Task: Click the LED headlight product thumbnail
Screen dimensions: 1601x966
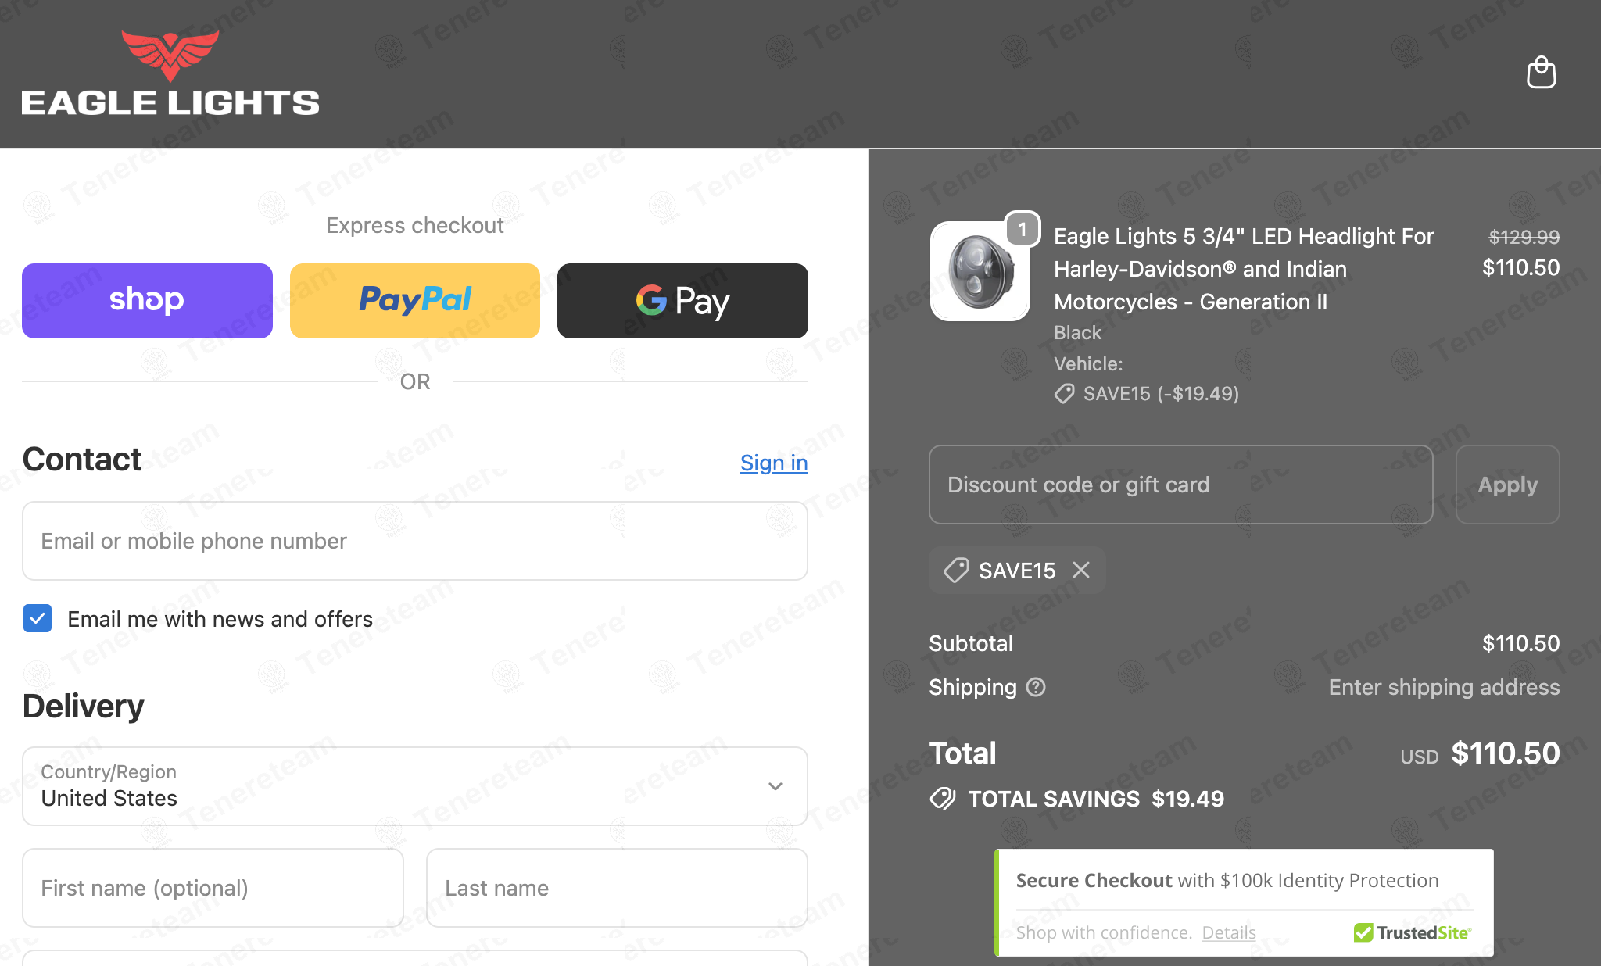Action: click(x=980, y=272)
